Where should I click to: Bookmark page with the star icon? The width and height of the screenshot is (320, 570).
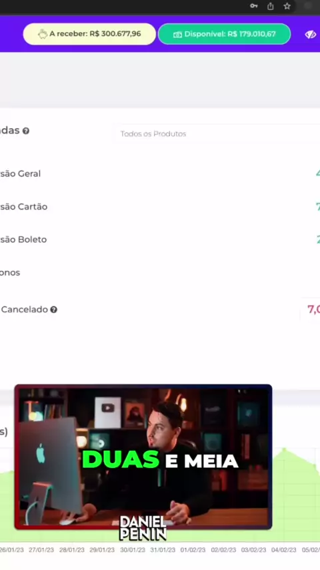pyautogui.click(x=287, y=6)
